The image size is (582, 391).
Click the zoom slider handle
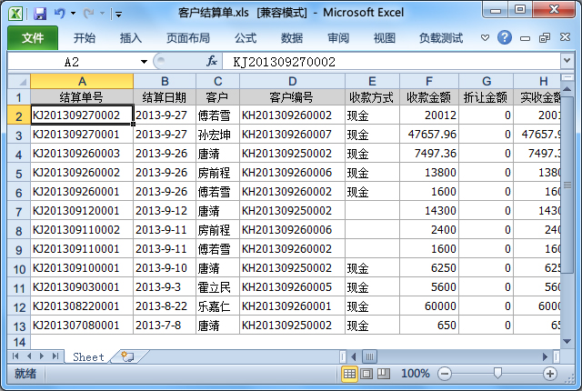coord(497,374)
